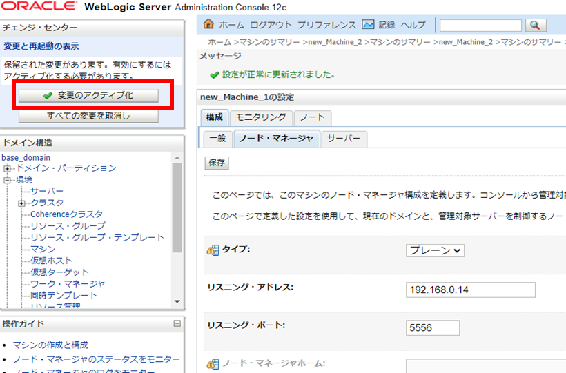Screen dimensions: 566x373
Task: Switch to the モニタリング tab
Action: tap(260, 118)
